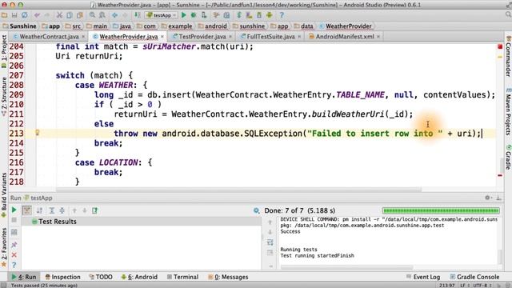Screen dimensions: 512x288
Task: Open the Terminal tool tab
Action: click(x=182, y=277)
